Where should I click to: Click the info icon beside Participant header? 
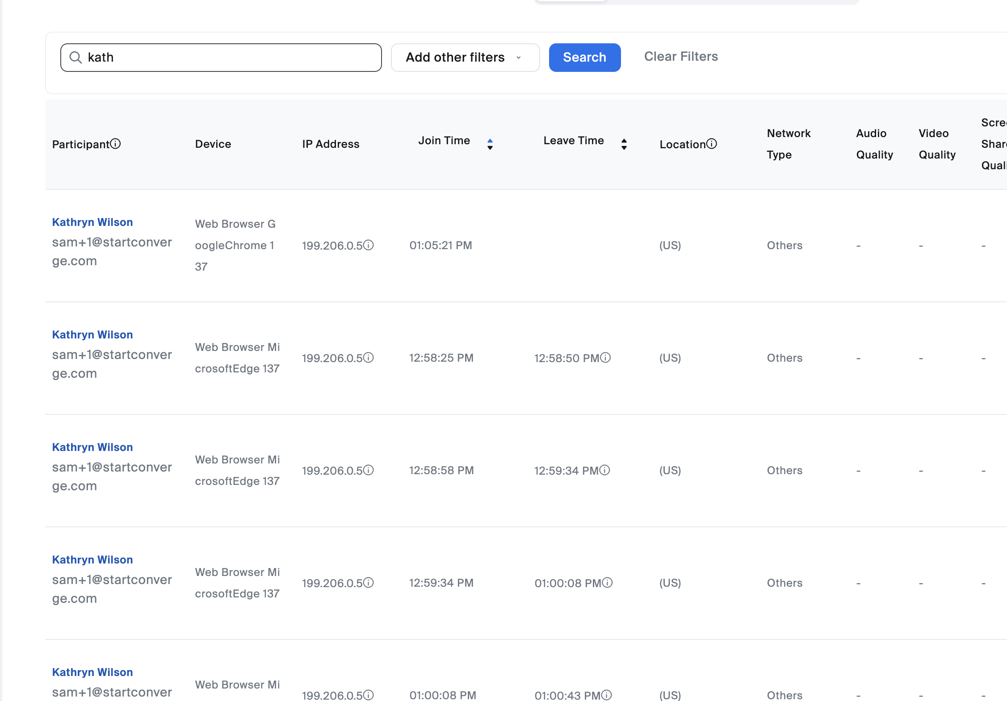click(x=116, y=144)
